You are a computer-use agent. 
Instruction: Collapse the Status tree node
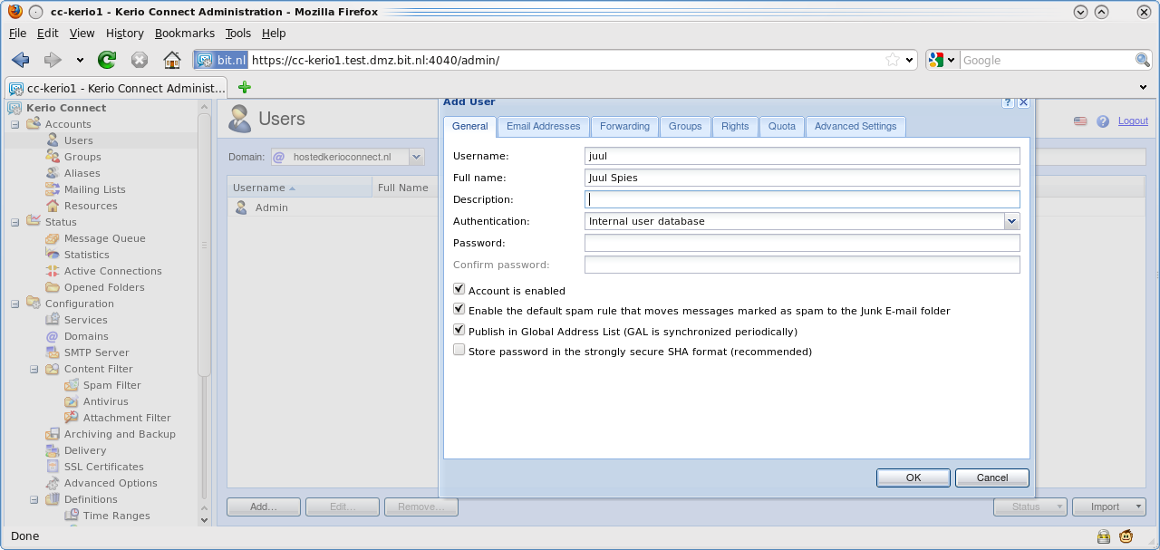pyautogui.click(x=15, y=222)
